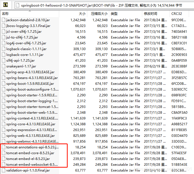The image size is (194, 174).
Task: Click the file name tomcat-embed-el-8.5.23.jar
Action: [x=28, y=159]
